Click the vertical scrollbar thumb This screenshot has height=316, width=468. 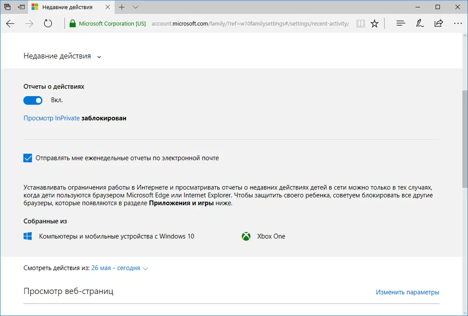click(x=465, y=139)
